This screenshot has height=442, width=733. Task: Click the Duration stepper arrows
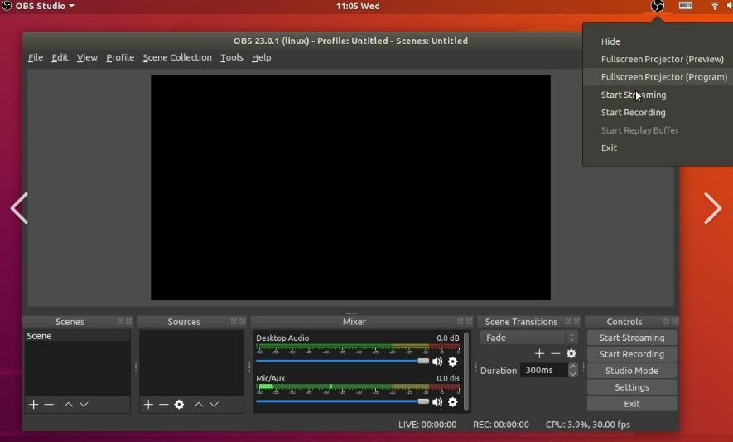pos(573,371)
